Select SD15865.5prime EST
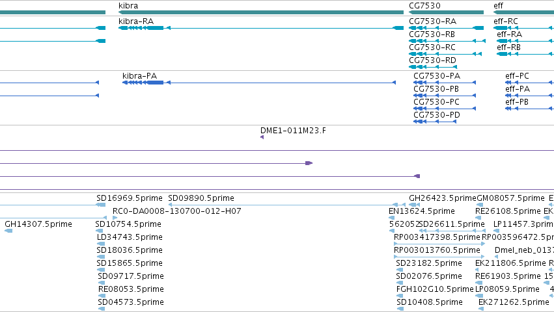The image size is (554, 312). click(101, 270)
